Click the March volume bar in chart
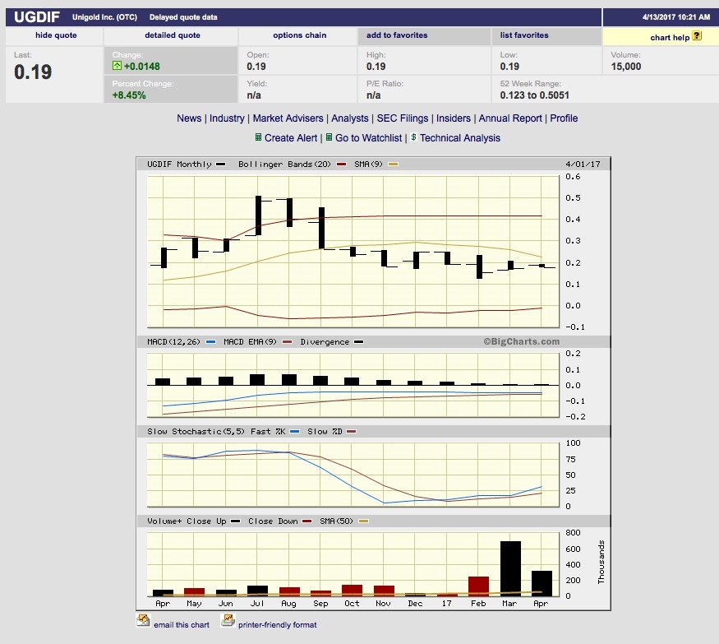This screenshot has width=719, height=644. (x=510, y=568)
